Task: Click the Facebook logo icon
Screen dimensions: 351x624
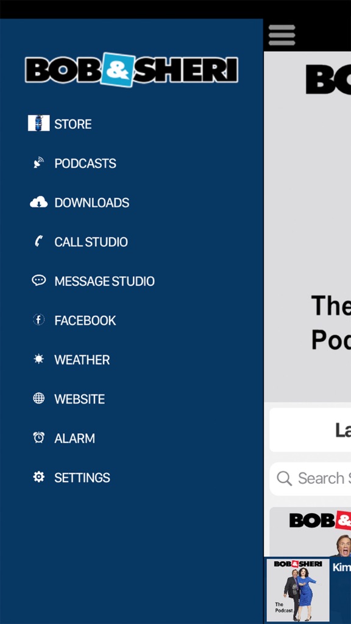Action: (x=38, y=319)
